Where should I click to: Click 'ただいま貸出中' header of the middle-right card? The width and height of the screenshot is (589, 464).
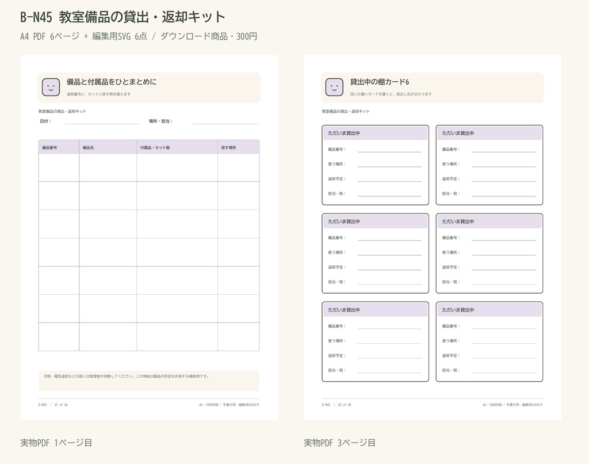click(x=489, y=222)
